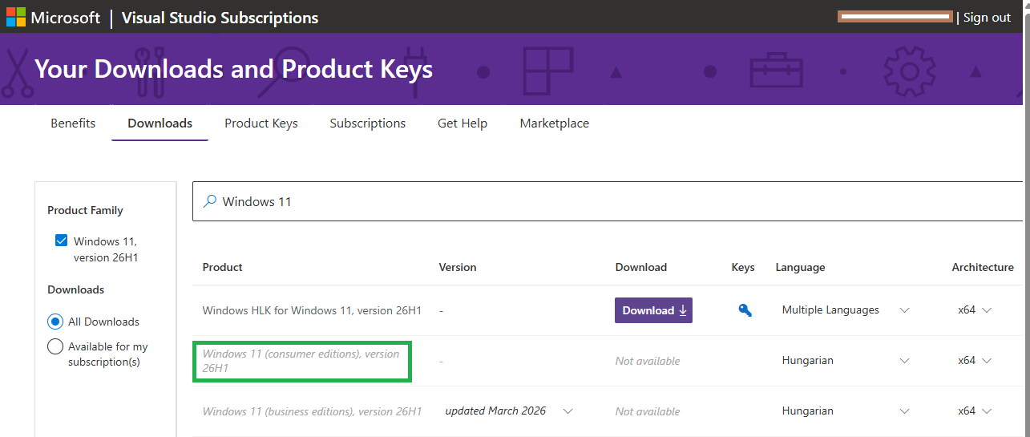Expand the updated March 2026 version dropdown

[x=568, y=411]
